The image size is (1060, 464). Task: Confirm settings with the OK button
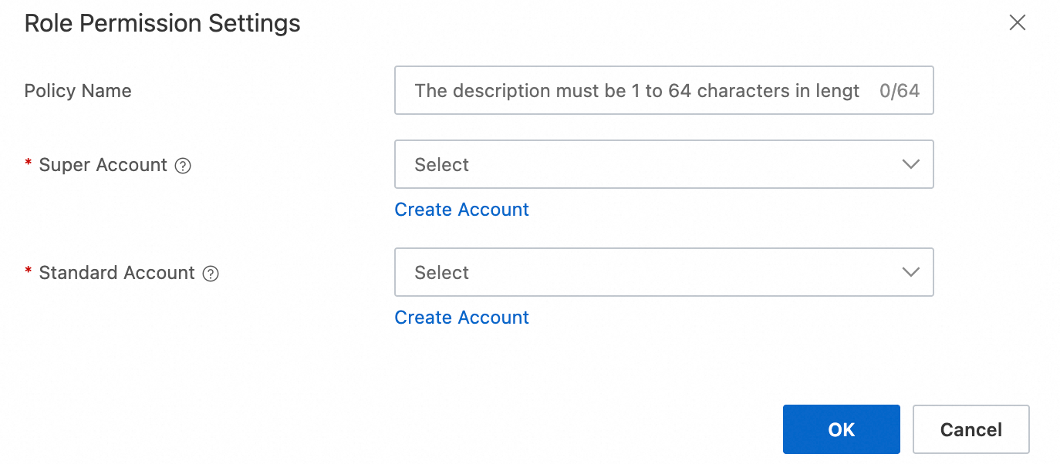tap(841, 429)
